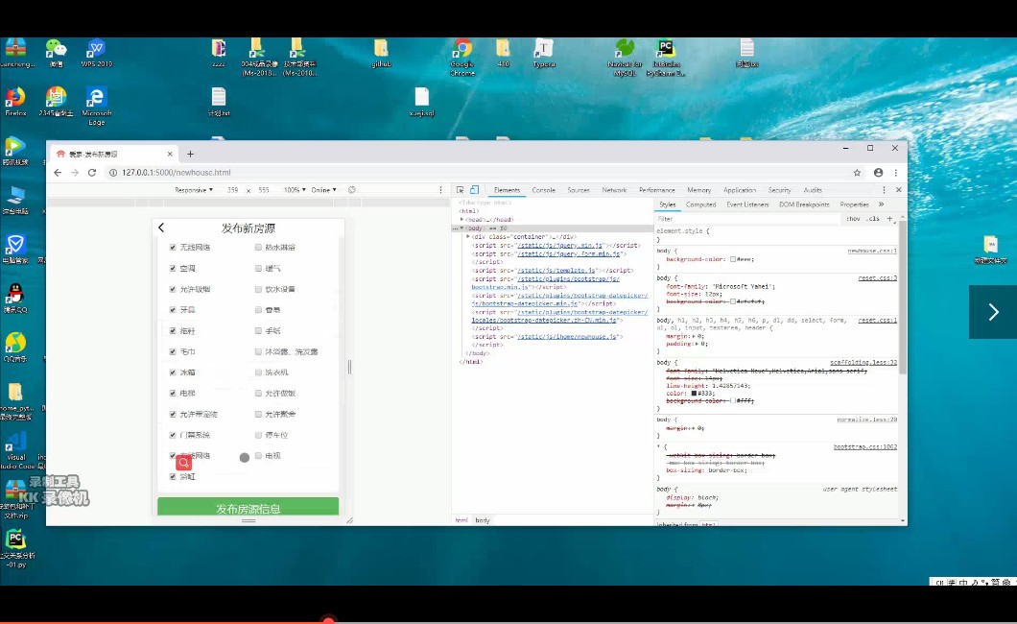
Task: Open the WPS 2019 desktop shortcut
Action: pos(97,53)
